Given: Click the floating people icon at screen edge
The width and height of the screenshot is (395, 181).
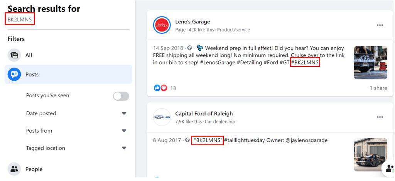Looking at the screenshot, I should point(389,168).
